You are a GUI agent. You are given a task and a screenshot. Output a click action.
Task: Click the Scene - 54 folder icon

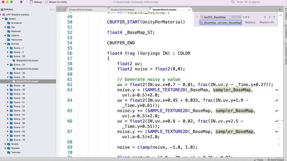click(x=11, y=115)
